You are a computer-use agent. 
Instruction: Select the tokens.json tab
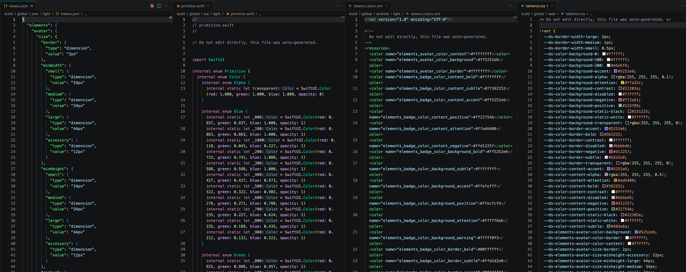[18, 6]
